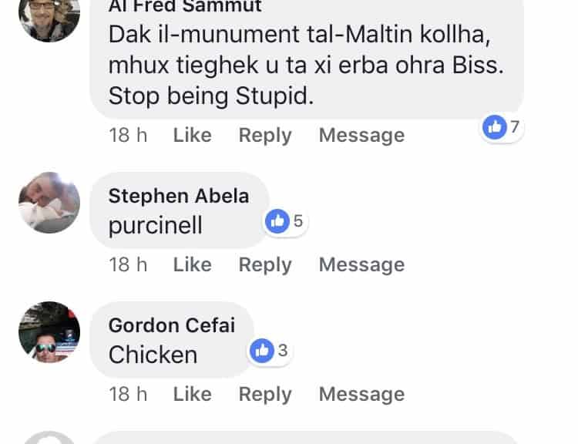Image resolution: width=578 pixels, height=444 pixels.
Task: Reply to Stephen Abela's comment
Action: [x=265, y=264]
